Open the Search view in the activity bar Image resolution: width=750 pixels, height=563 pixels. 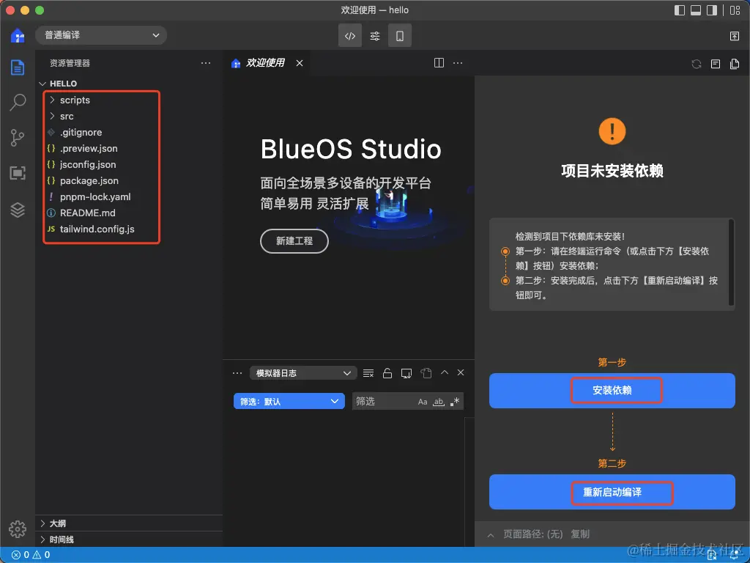tap(18, 103)
